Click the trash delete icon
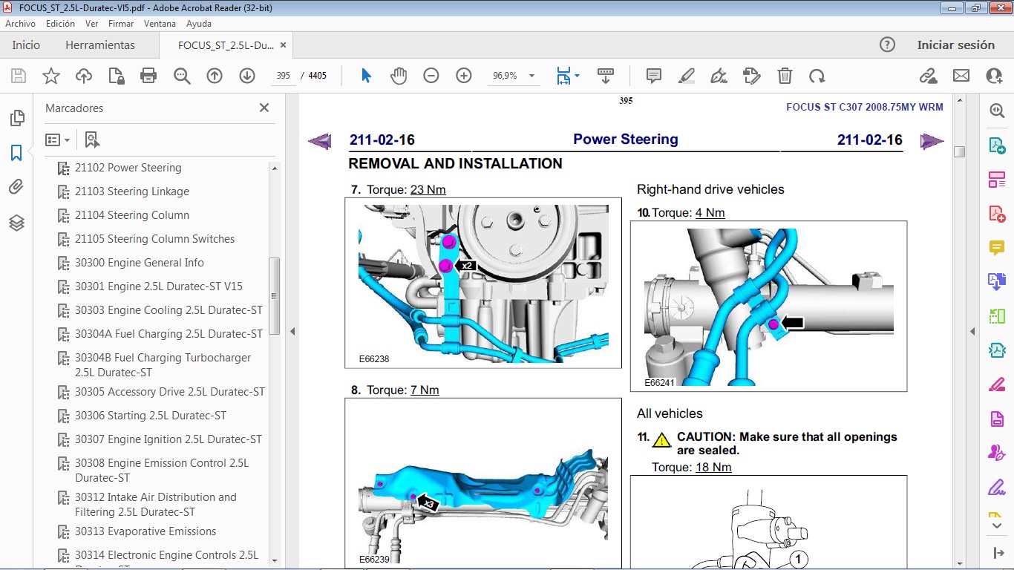The image size is (1014, 570). pos(785,76)
